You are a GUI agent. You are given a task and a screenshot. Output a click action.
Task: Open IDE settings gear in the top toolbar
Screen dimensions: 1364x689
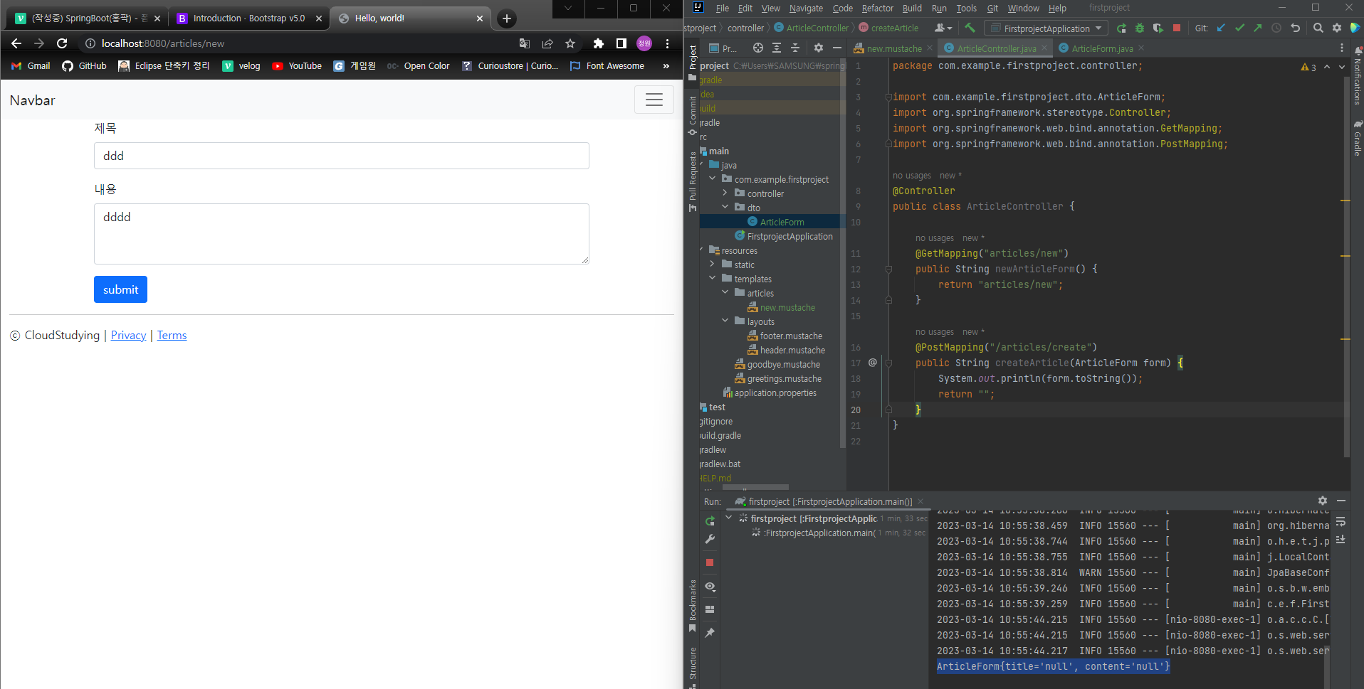[1337, 28]
